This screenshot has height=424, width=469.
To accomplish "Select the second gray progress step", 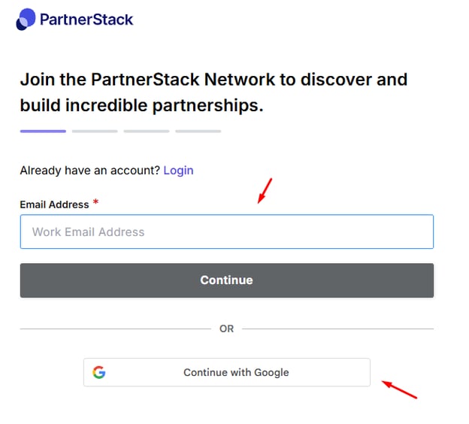I will (95, 131).
